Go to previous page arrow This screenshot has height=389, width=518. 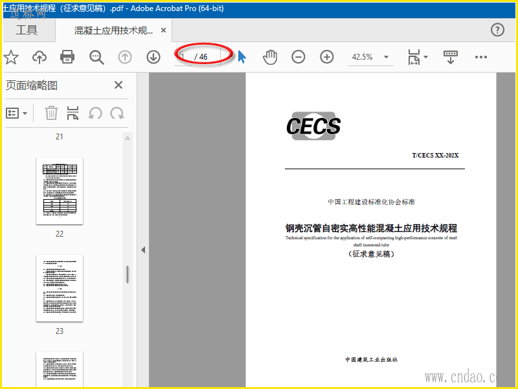[125, 57]
